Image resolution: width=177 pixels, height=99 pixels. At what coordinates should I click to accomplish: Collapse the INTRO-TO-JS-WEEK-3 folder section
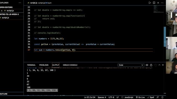[9, 14]
